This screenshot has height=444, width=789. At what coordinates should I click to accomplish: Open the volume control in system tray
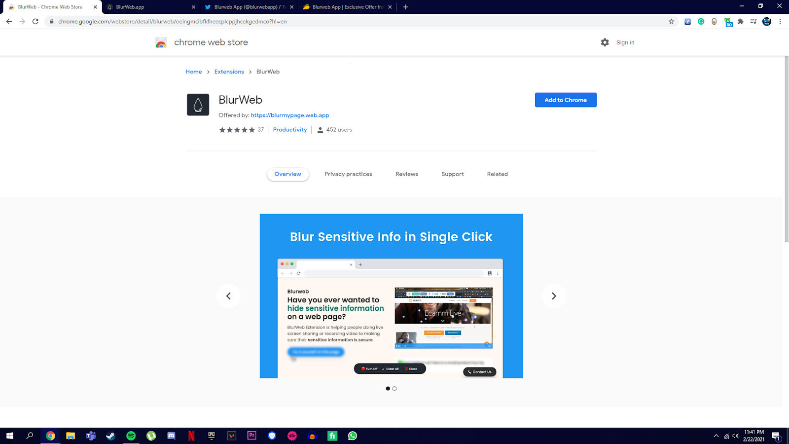(x=735, y=436)
